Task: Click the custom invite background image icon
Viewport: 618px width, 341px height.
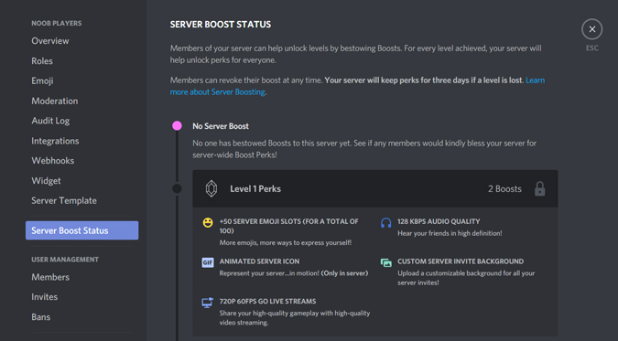Action: coord(385,262)
